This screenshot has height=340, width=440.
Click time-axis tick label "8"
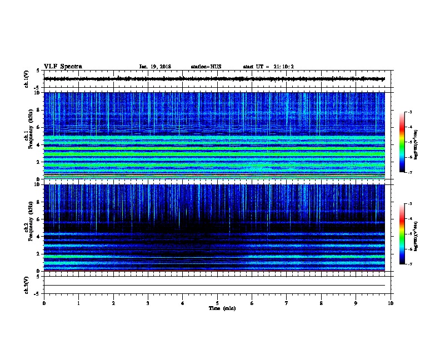click(321, 303)
